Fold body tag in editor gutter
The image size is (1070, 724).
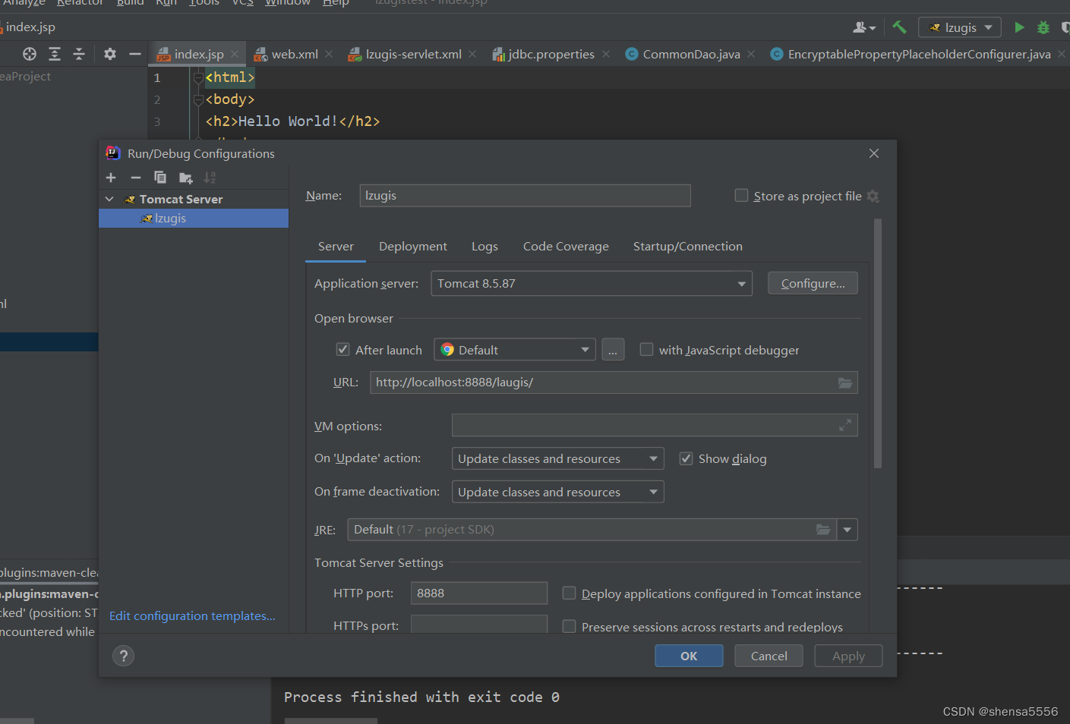click(198, 99)
